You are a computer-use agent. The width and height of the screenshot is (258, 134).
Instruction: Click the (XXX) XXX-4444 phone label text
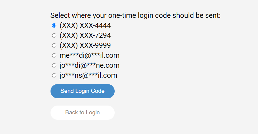[x=85, y=25]
